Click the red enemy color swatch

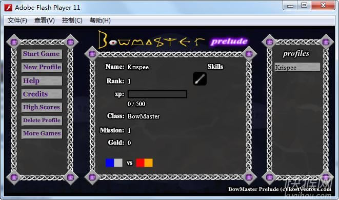(x=140, y=163)
